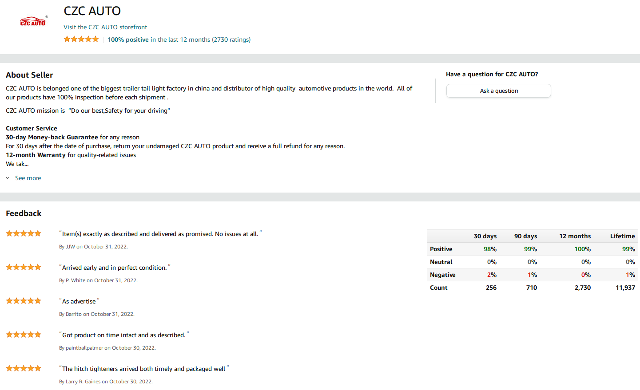Screen dimensions: 640x390
Task: Click the 256 thirty-day count
Action: tap(491, 288)
